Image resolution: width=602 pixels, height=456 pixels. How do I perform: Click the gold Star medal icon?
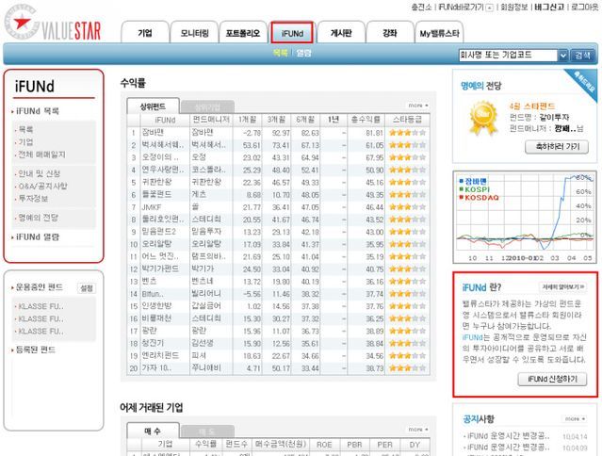[483, 118]
